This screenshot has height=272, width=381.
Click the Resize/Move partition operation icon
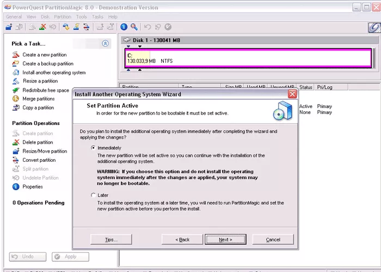[16, 151]
